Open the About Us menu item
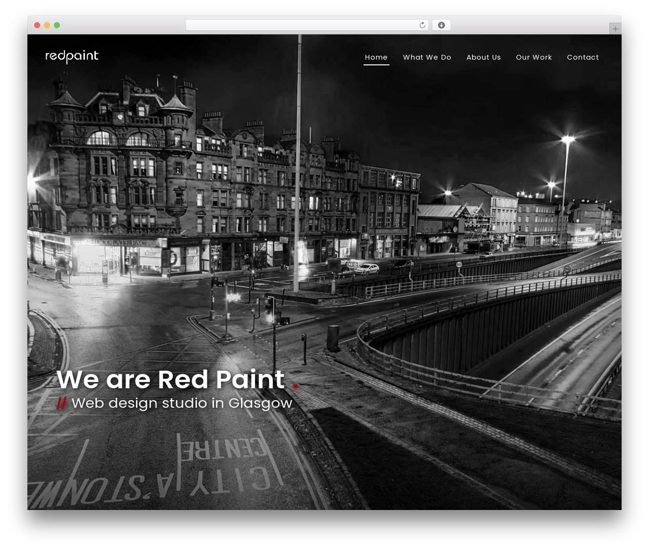The height and width of the screenshot is (549, 649). (x=484, y=57)
